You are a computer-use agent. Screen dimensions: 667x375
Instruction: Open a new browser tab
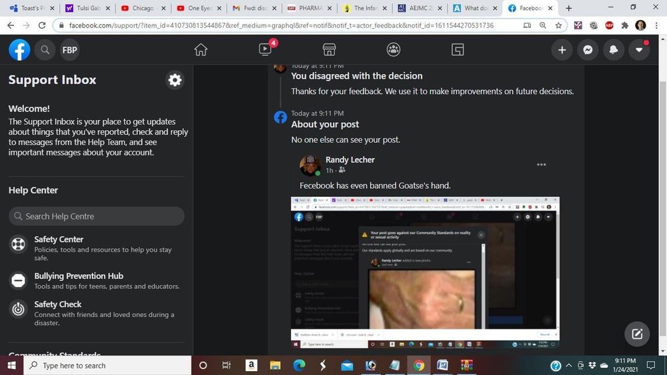coord(569,8)
